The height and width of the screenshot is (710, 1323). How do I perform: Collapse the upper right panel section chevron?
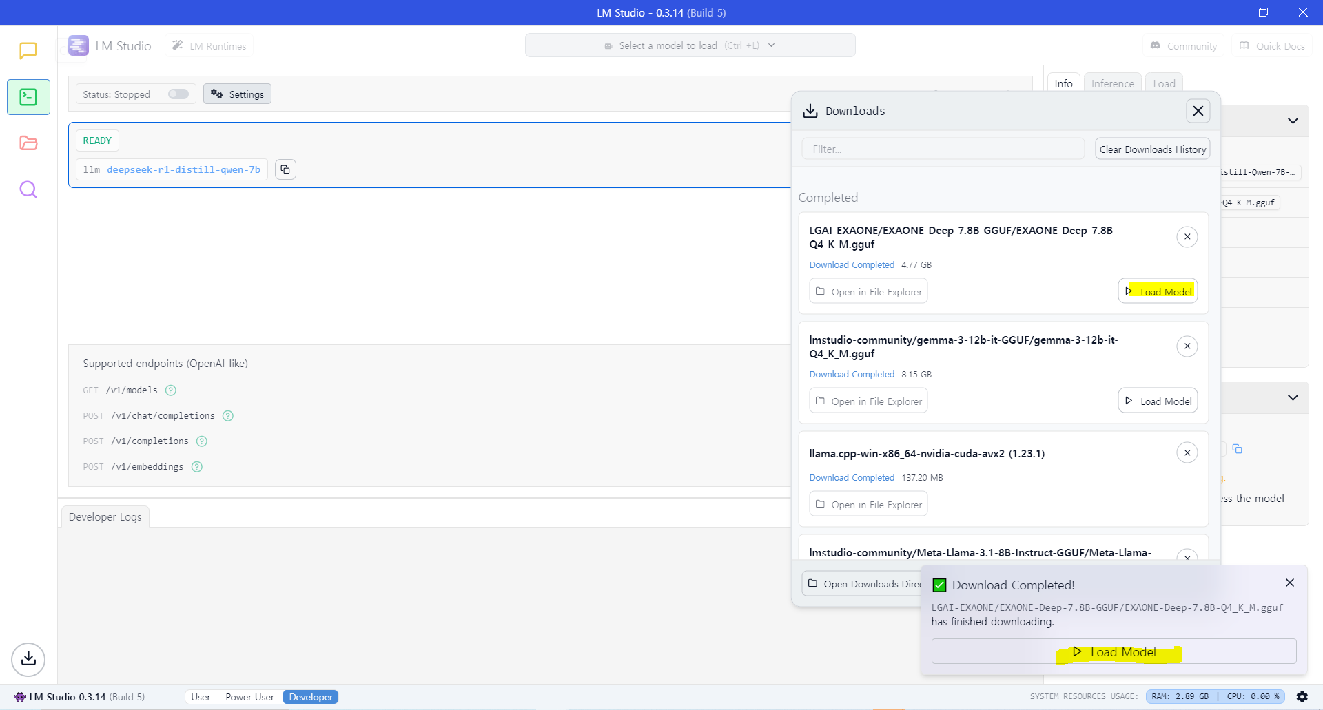1293,121
